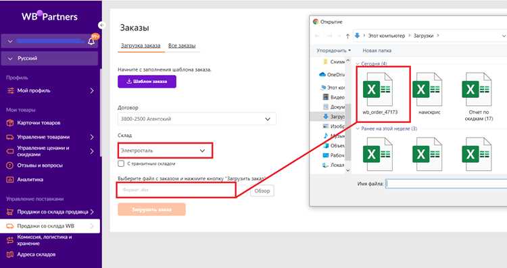Enable С транзитным складом checkbox

point(121,163)
